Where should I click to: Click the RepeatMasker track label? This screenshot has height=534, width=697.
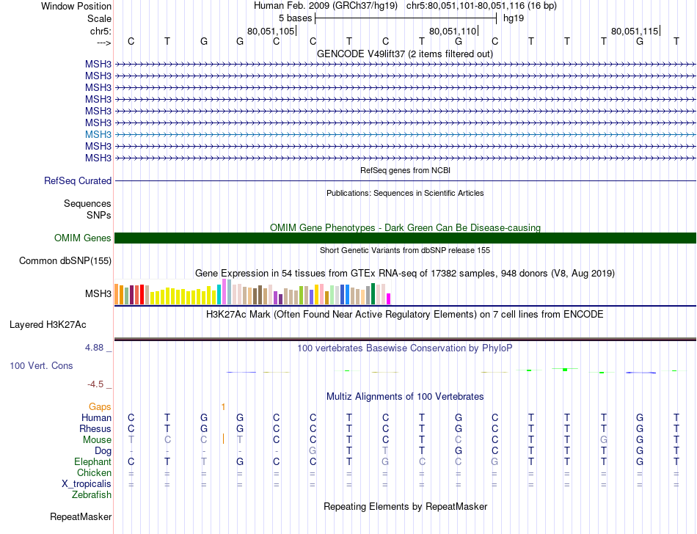[x=81, y=516]
